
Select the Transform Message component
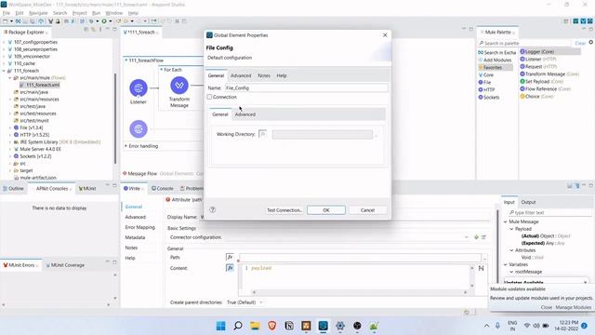179,86
